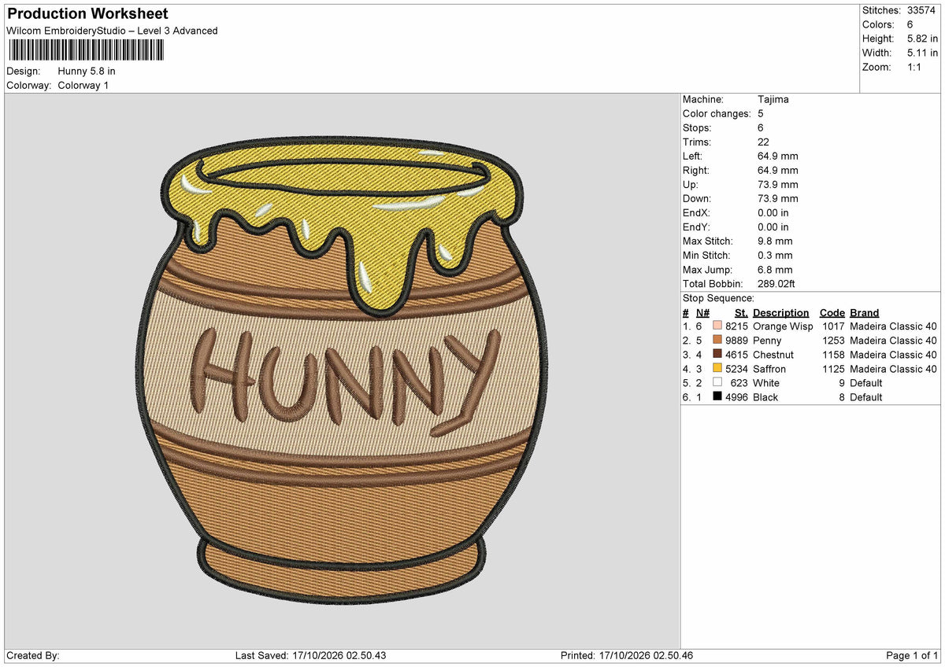Click the Max Jump value 6.8 mm

click(x=775, y=270)
